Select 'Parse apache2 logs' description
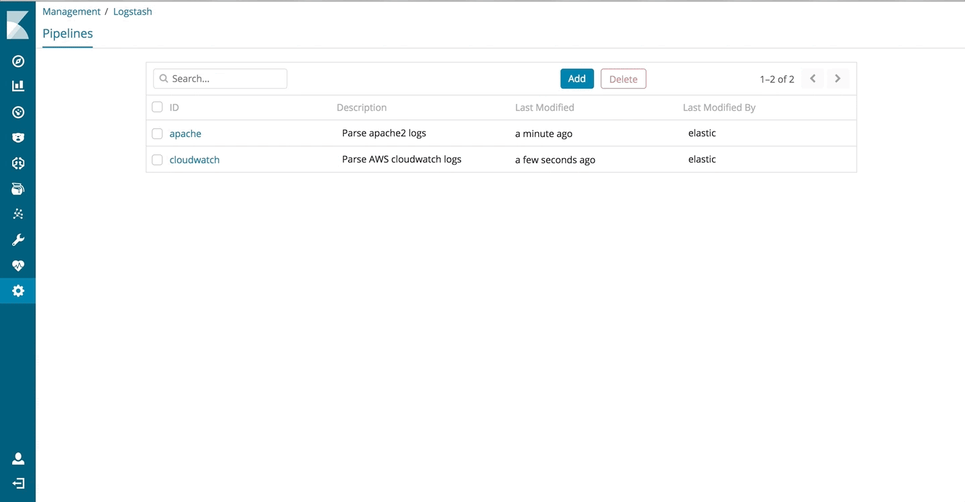Image resolution: width=965 pixels, height=502 pixels. pos(384,133)
